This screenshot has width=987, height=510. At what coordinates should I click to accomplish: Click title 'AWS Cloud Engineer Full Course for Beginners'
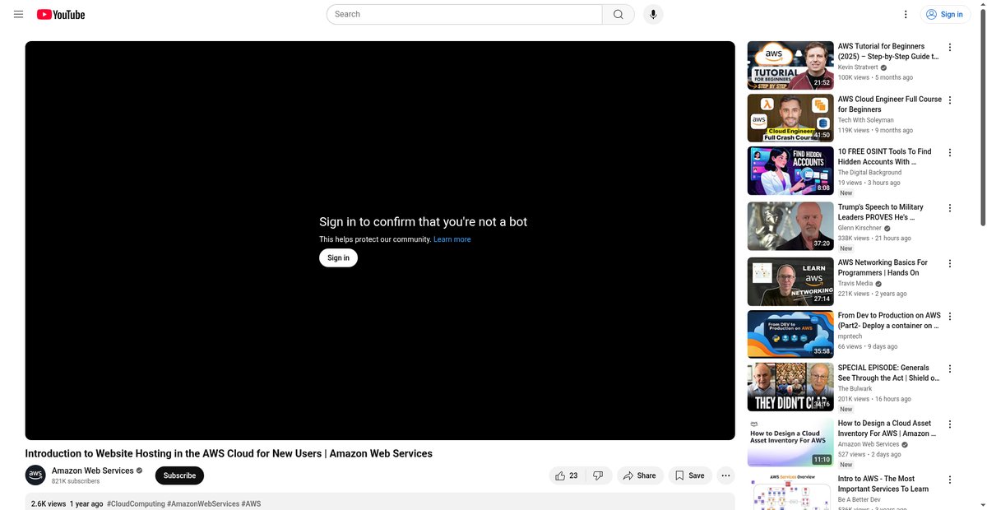point(890,104)
